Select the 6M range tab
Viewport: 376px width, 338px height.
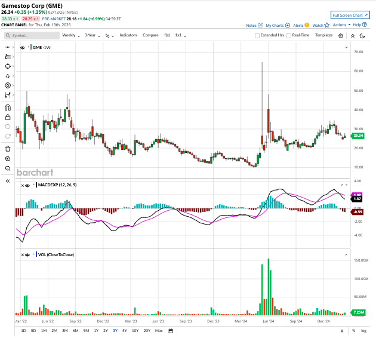click(75, 331)
